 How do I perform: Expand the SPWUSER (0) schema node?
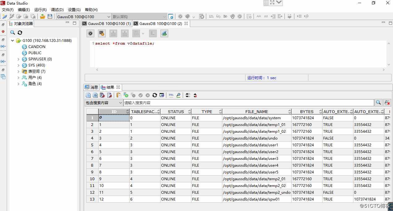tap(19, 59)
